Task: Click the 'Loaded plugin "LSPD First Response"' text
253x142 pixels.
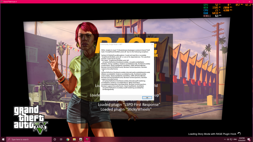Action: (129, 104)
